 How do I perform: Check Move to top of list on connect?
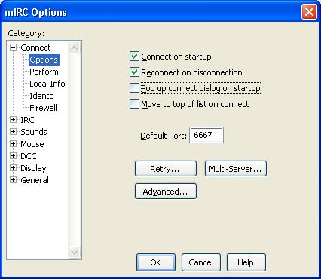click(134, 104)
